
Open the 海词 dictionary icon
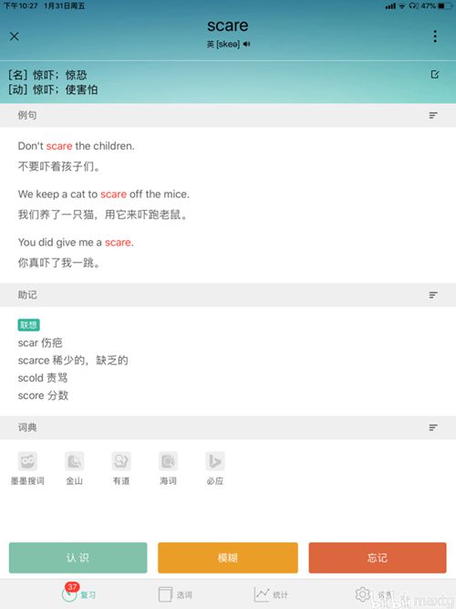pyautogui.click(x=168, y=461)
